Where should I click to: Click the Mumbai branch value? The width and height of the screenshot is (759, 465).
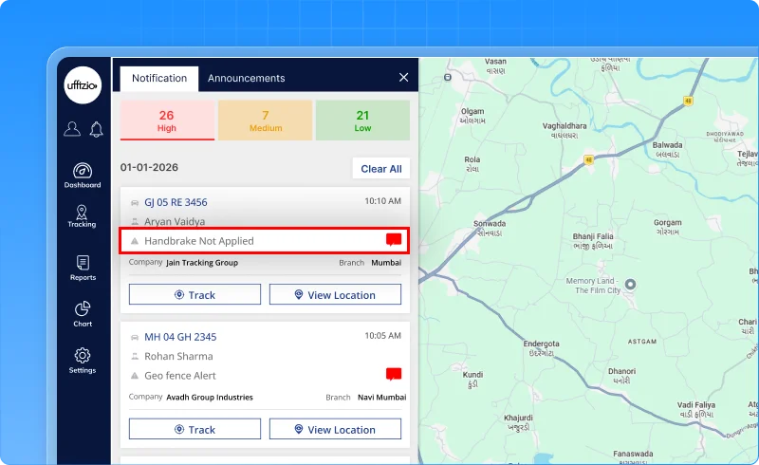(x=386, y=263)
